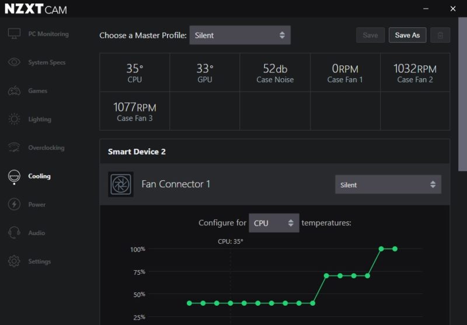Click the Overclocking gauge icon
The height and width of the screenshot is (325, 467).
14,148
